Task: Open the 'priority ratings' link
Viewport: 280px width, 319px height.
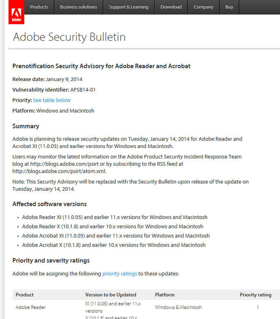Action: (x=119, y=274)
